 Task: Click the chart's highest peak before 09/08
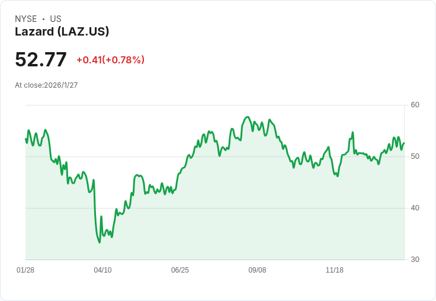[248, 117]
